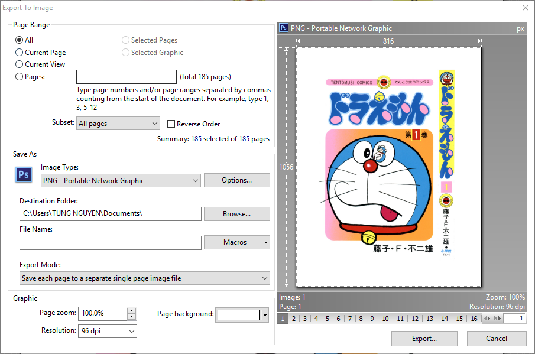Viewport: 535px width, 354px height.
Task: Click the Pages range input field
Action: pos(127,77)
